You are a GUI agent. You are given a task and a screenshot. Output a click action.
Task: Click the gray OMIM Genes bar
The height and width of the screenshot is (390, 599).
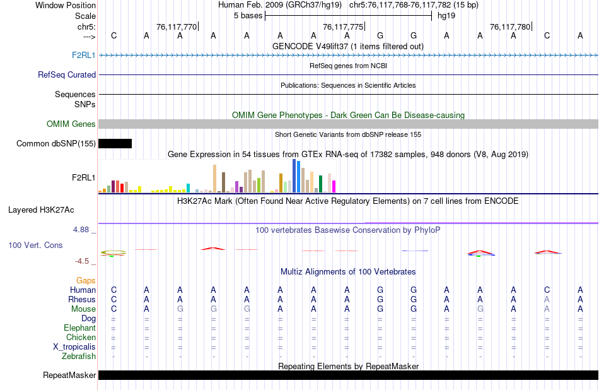point(348,124)
